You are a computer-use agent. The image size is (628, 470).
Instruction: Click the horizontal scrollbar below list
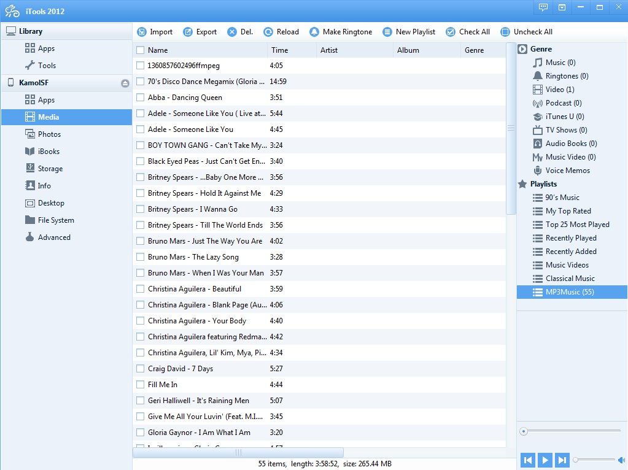coord(238,452)
